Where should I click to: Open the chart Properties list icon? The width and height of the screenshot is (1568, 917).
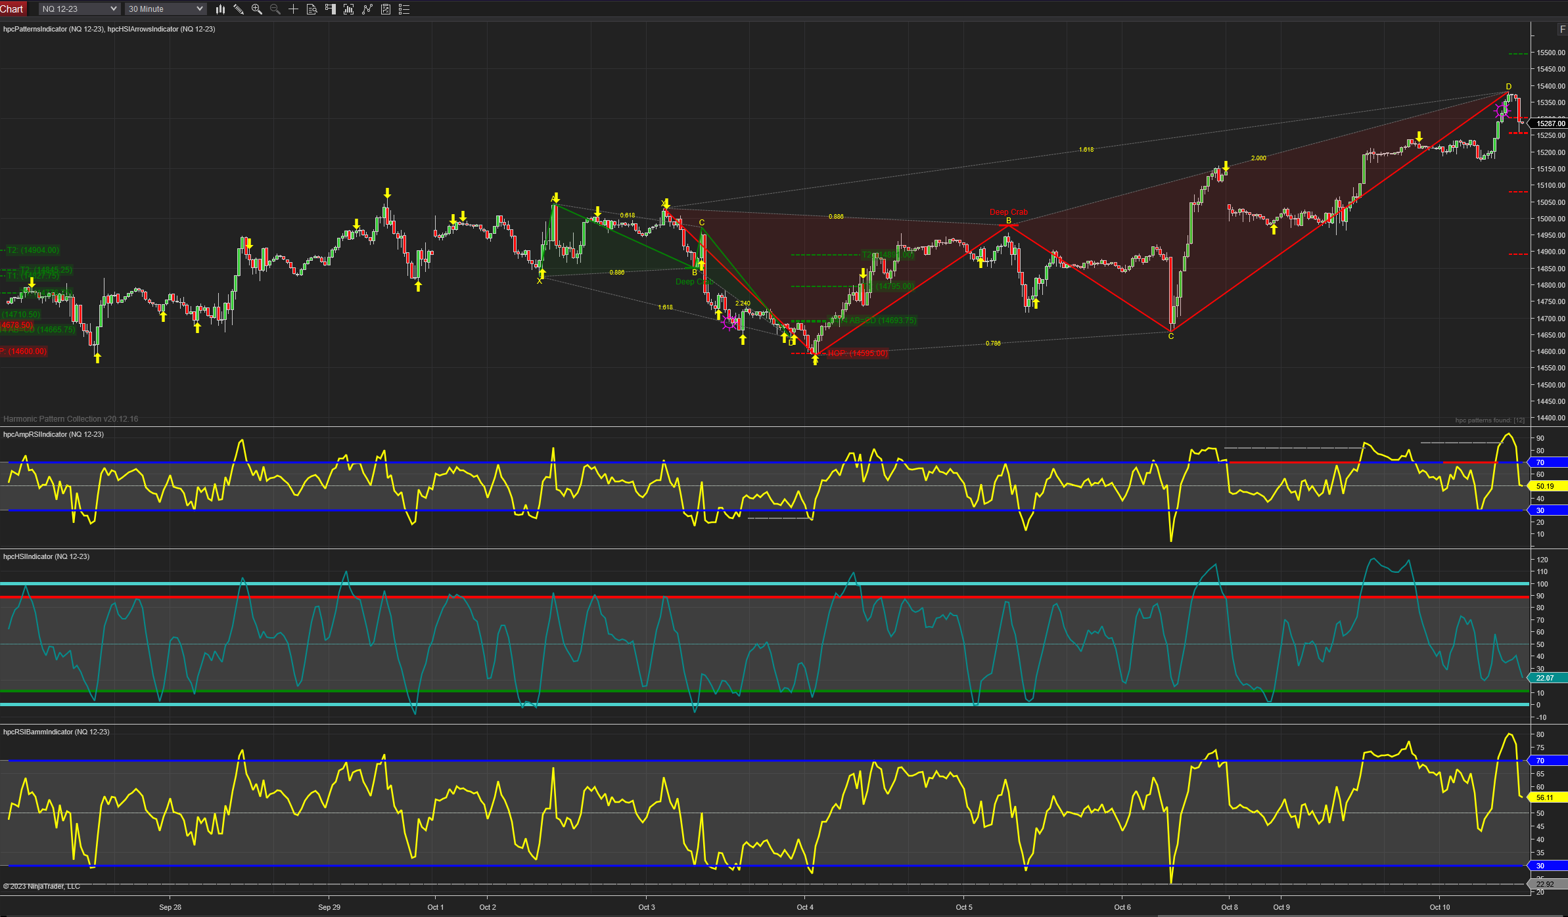(404, 9)
